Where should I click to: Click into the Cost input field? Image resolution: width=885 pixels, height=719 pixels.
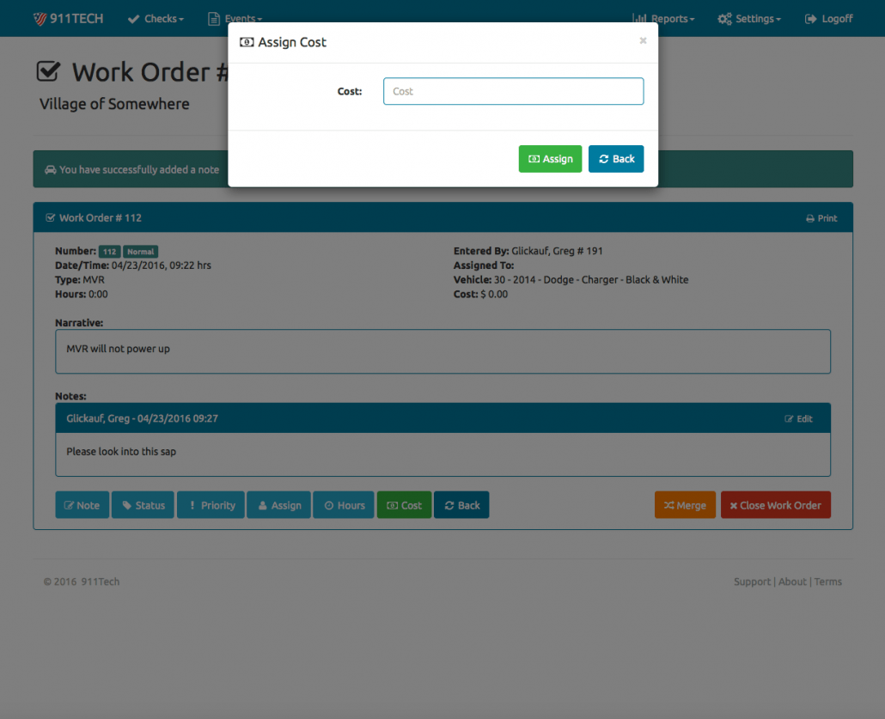(x=513, y=91)
